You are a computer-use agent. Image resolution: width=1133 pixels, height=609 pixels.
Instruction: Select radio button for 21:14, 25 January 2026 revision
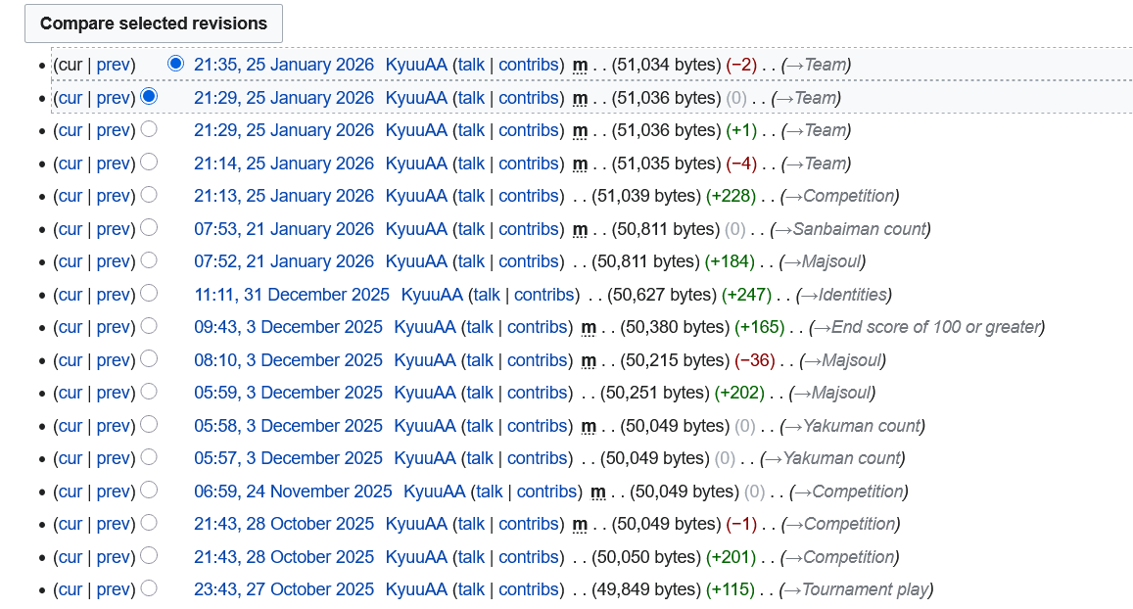tap(149, 162)
